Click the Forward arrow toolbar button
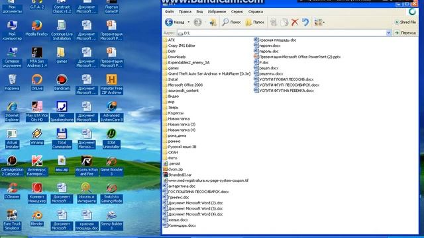This screenshot has width=424, height=238. (198, 22)
